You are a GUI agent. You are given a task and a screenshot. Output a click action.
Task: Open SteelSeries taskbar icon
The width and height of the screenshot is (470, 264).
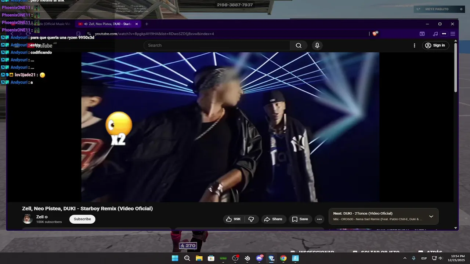(247, 258)
